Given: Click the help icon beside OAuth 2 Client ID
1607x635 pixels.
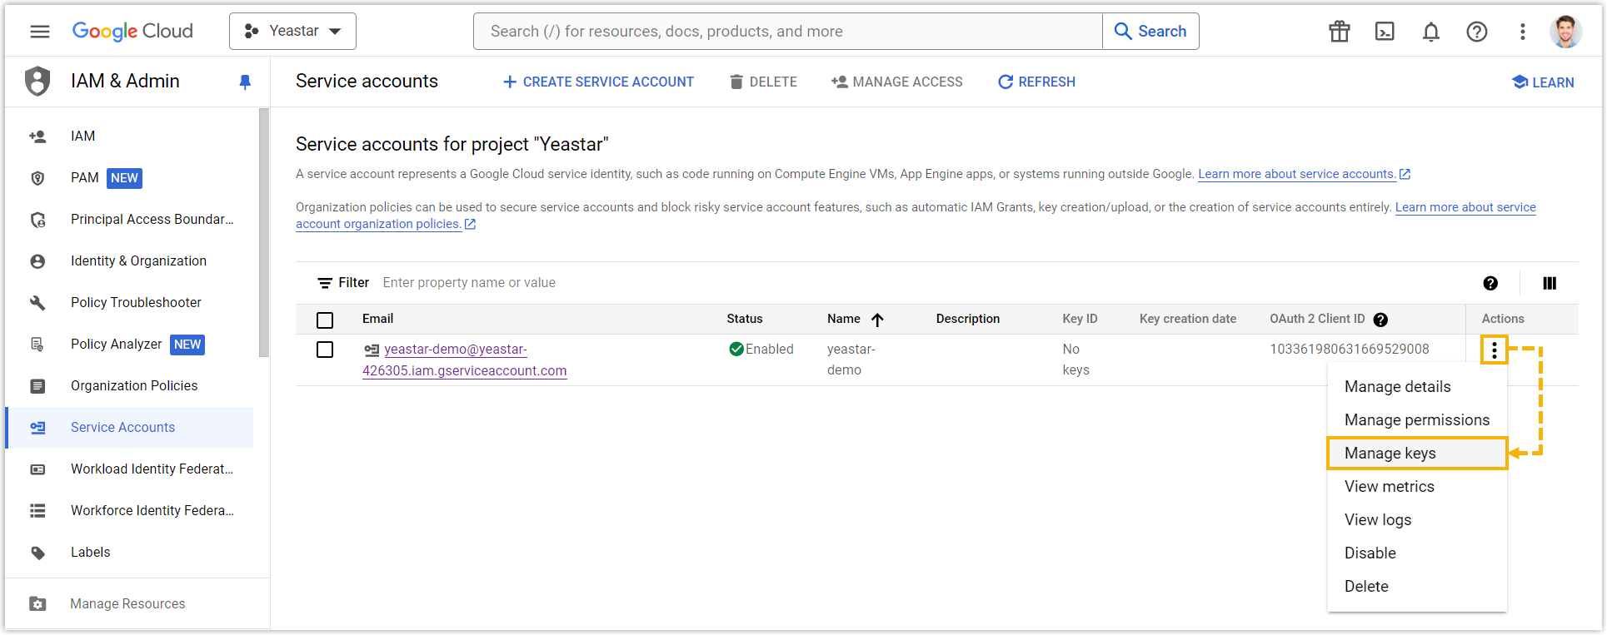Looking at the screenshot, I should click(x=1380, y=320).
